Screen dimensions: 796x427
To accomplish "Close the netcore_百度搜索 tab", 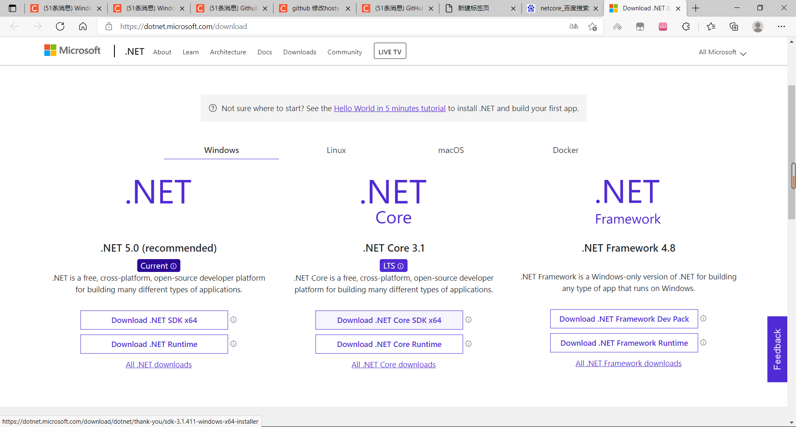I will [x=596, y=8].
